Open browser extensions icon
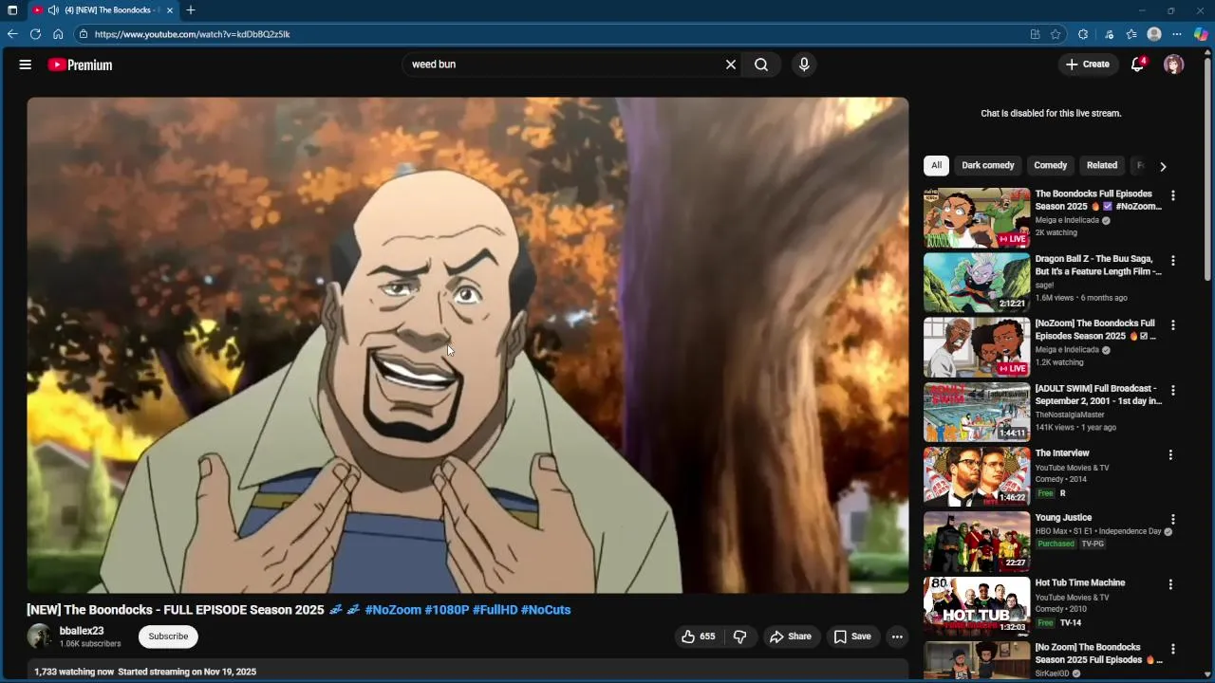1215x683 pixels. pos(1083,34)
